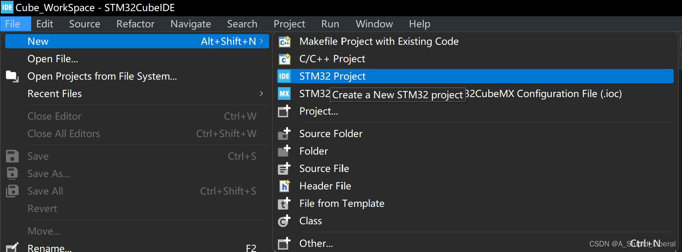Screen dimensions: 682x252
Task: Click the STM32CubeIDE title bar logo
Action: click(x=7, y=7)
